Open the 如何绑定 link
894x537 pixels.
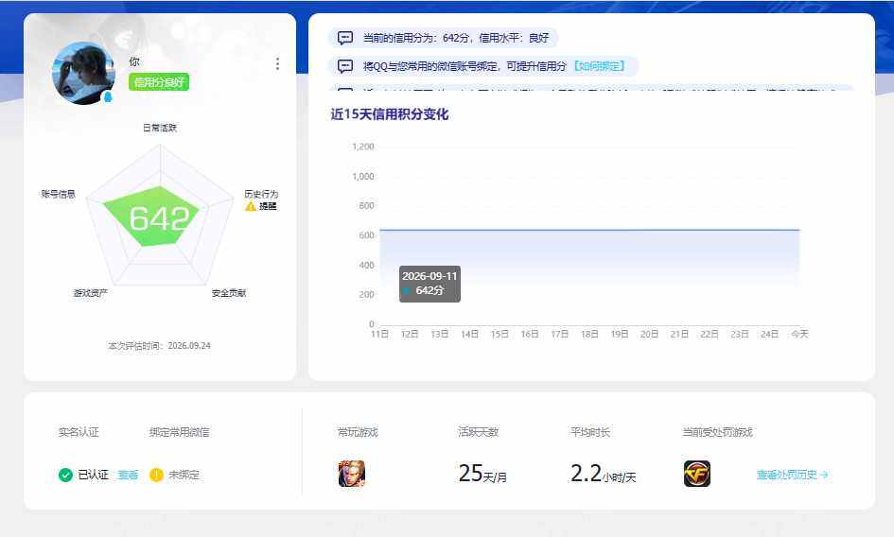click(x=599, y=66)
